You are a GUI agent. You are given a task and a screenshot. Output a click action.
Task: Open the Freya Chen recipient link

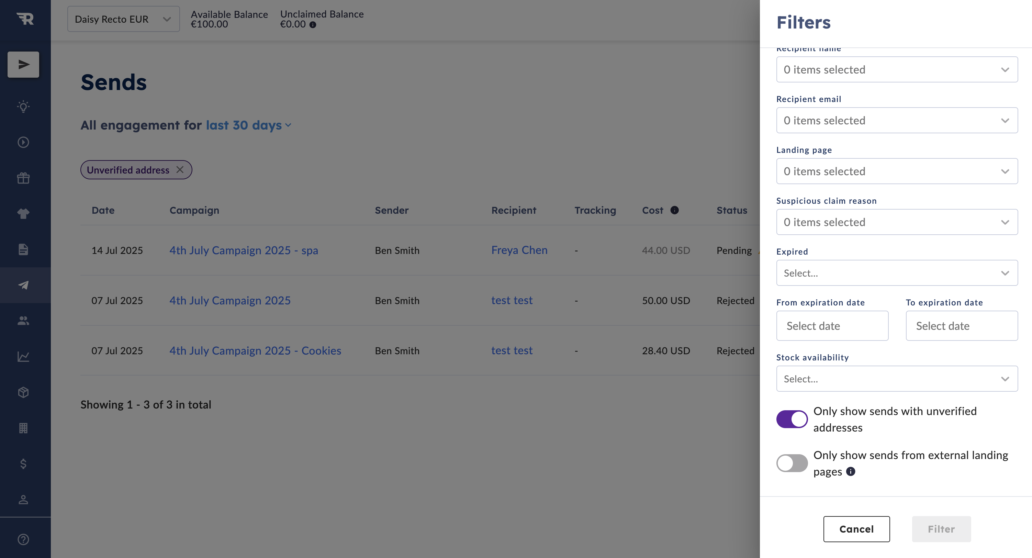(x=519, y=250)
